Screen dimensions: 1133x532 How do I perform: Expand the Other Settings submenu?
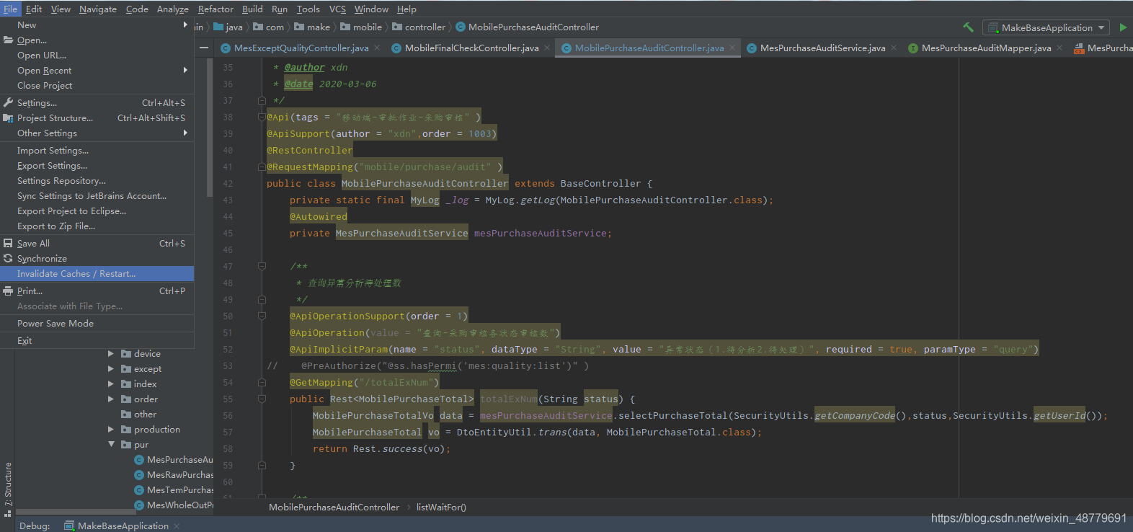(x=186, y=133)
